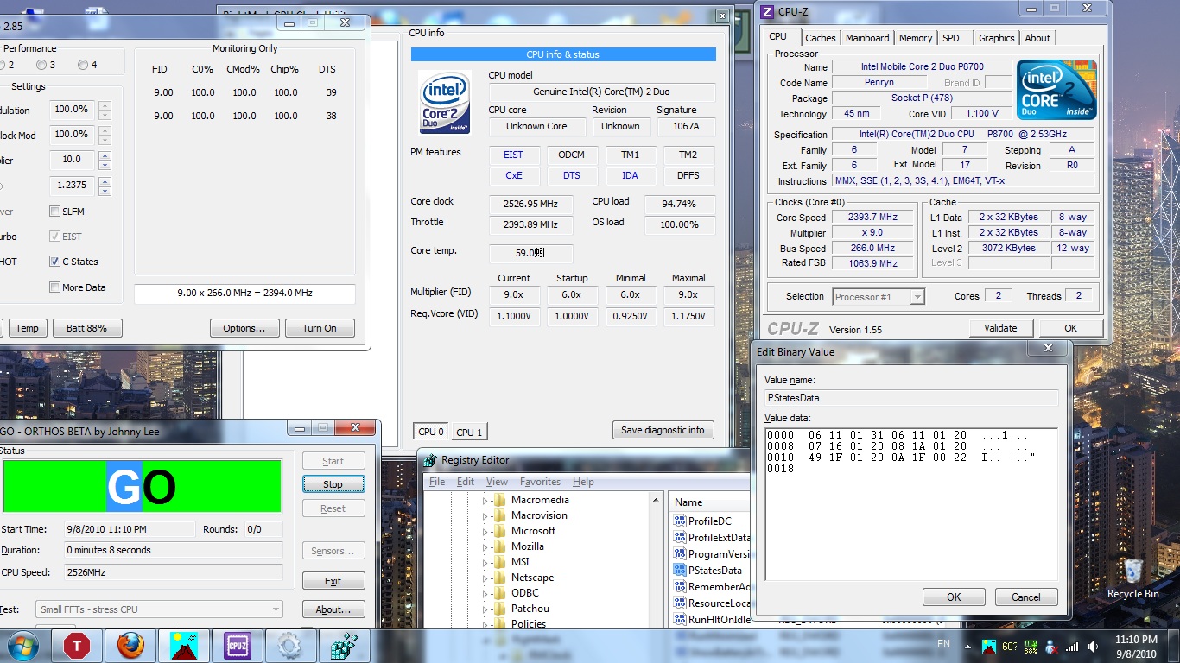1180x663 pixels.
Task: Open the Favorites menu in Registry Editor
Action: [x=540, y=482]
